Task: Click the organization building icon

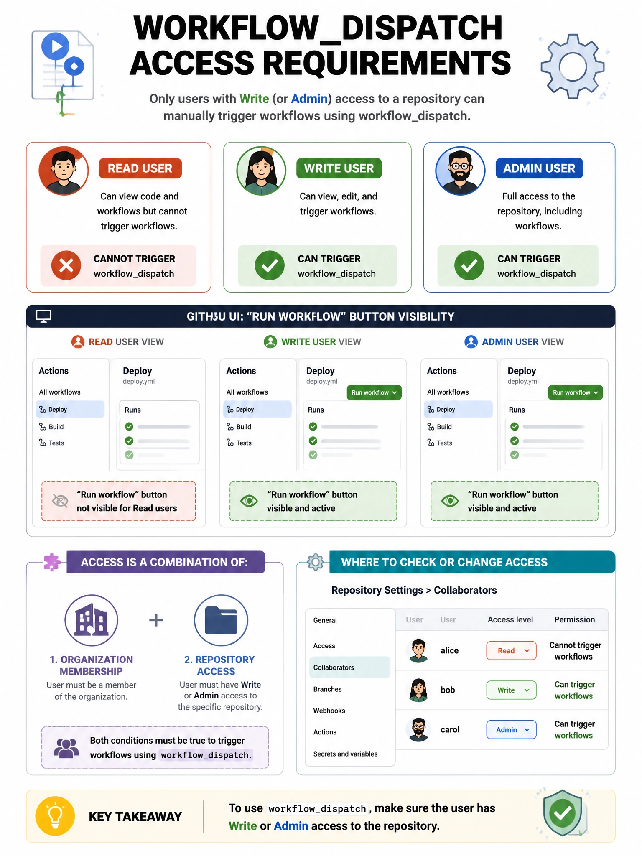Action: 91,620
